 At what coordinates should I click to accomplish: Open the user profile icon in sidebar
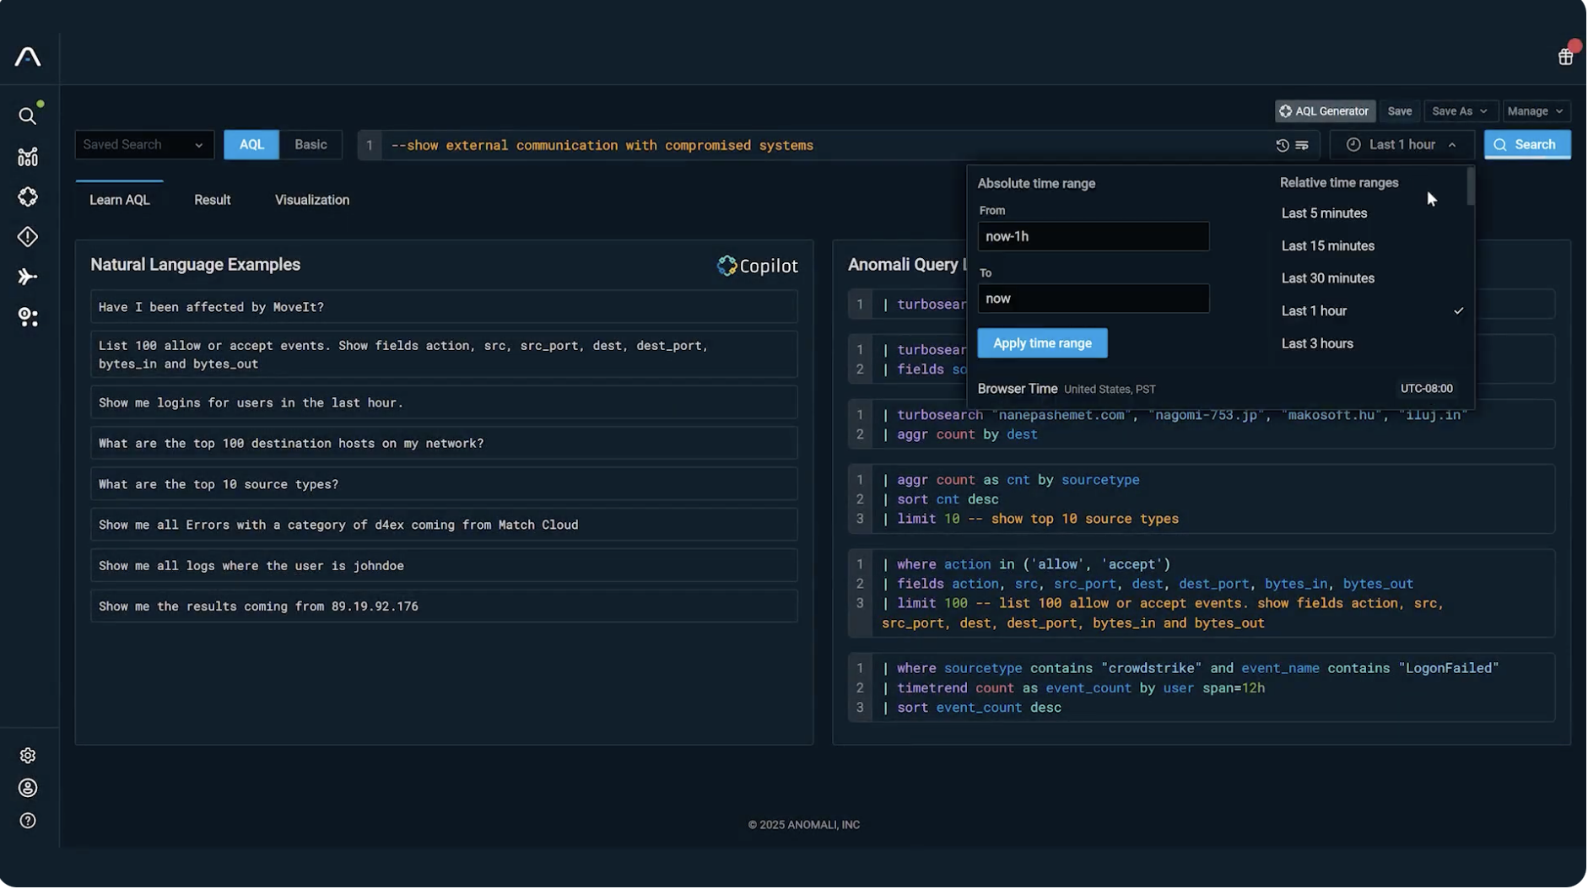coord(28,788)
